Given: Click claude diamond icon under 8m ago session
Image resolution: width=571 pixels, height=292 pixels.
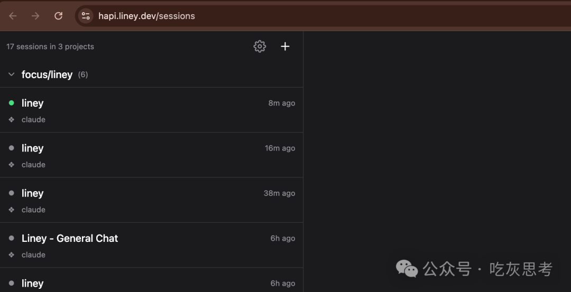Looking at the screenshot, I should [x=11, y=120].
